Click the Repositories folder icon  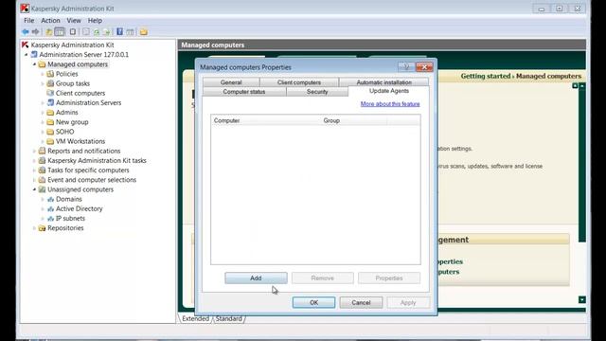[x=42, y=228]
